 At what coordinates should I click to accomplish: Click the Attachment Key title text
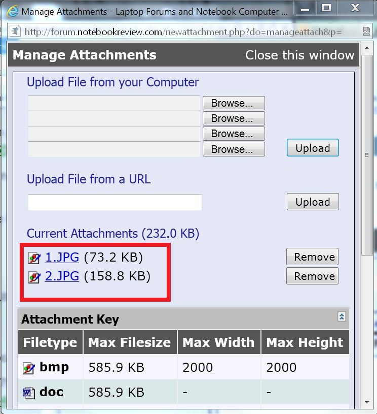[70, 319]
